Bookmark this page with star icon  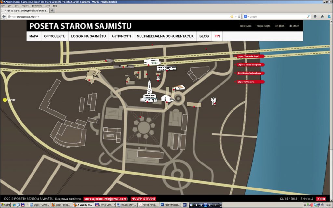[x=232, y=16]
